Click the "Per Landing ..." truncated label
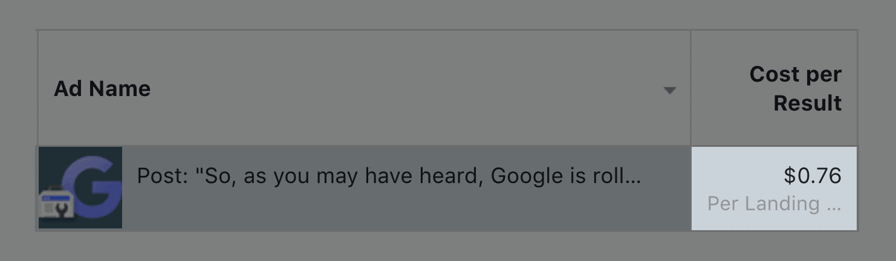The width and height of the screenshot is (896, 261). [x=774, y=204]
